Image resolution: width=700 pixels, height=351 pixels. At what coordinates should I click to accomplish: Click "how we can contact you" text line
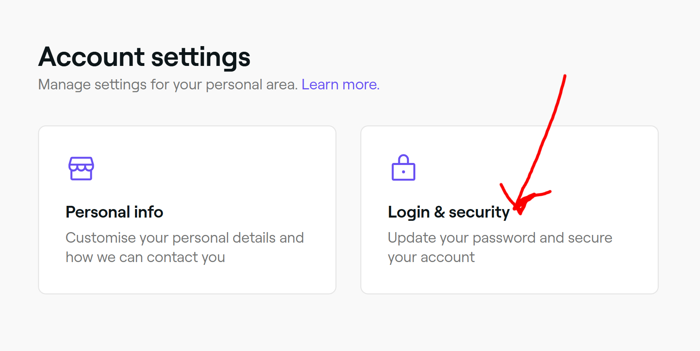(x=146, y=257)
